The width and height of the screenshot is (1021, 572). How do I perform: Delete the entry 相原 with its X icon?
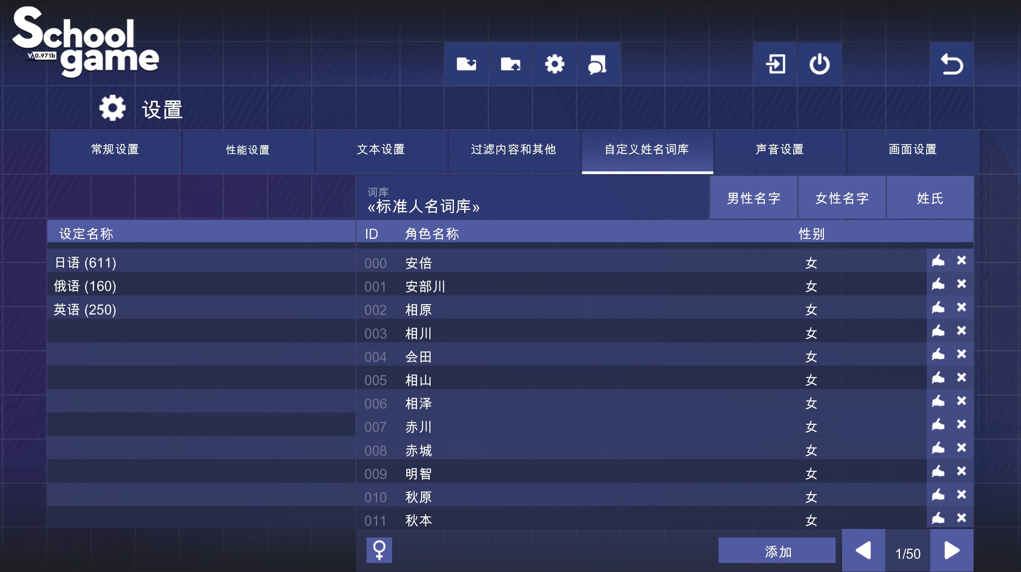coord(962,308)
